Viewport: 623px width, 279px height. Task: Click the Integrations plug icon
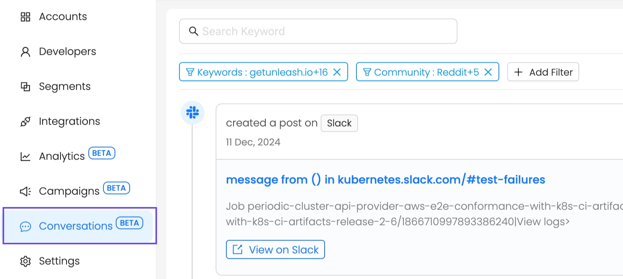(25, 122)
